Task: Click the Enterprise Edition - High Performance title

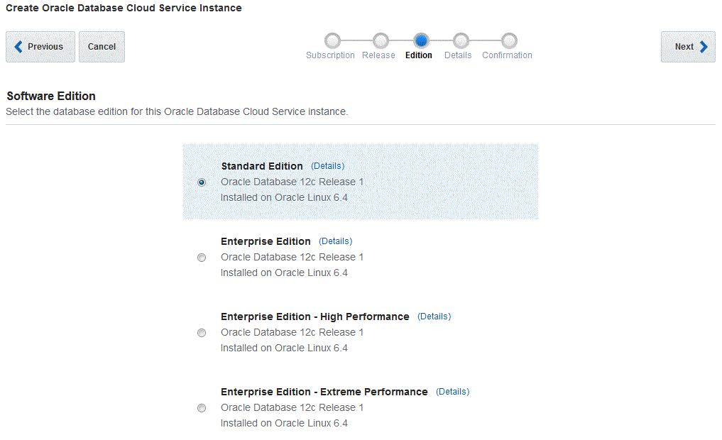Action: click(x=315, y=317)
